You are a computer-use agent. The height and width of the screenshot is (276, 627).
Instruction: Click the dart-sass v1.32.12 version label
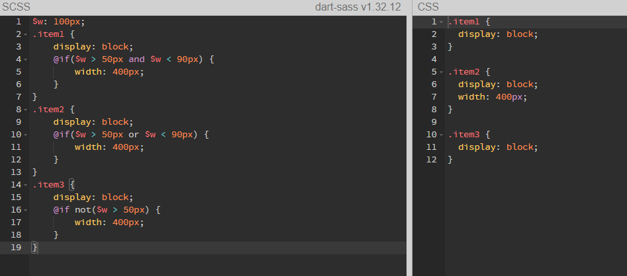358,7
